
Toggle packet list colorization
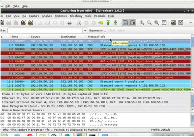pos(125,23)
